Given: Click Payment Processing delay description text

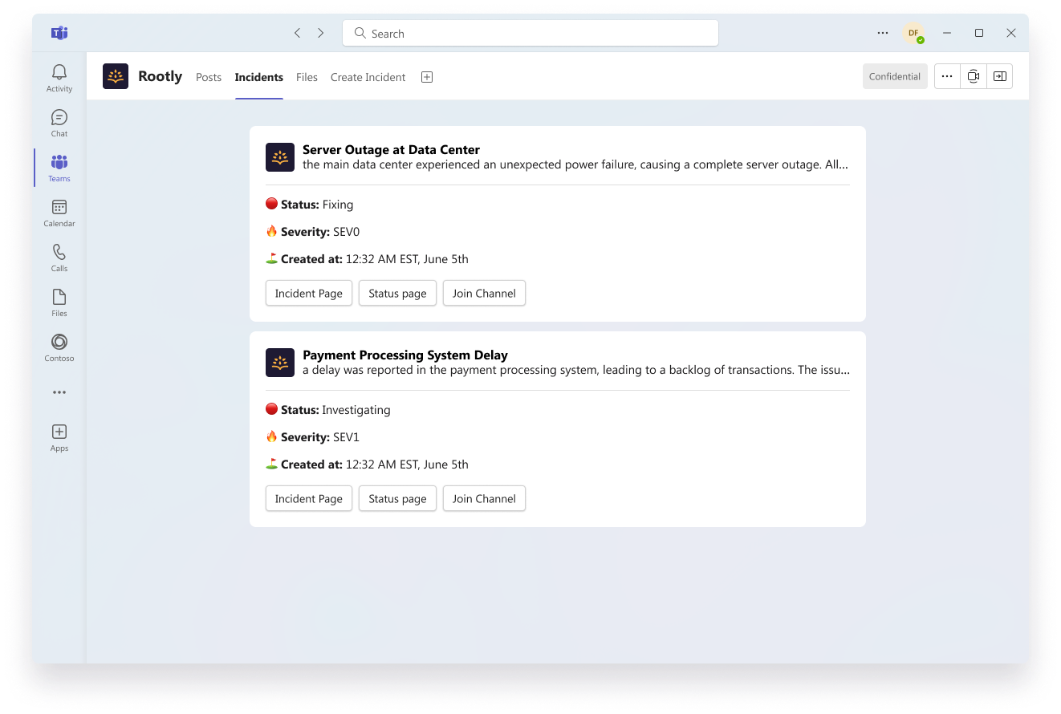Looking at the screenshot, I should pos(576,370).
